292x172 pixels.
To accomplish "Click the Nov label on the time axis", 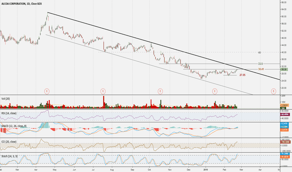I will tap(169, 169).
